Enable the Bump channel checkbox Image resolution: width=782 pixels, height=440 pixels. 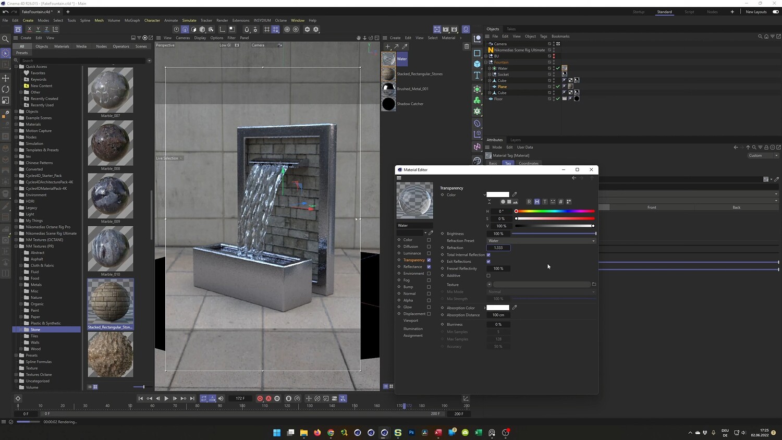click(429, 287)
